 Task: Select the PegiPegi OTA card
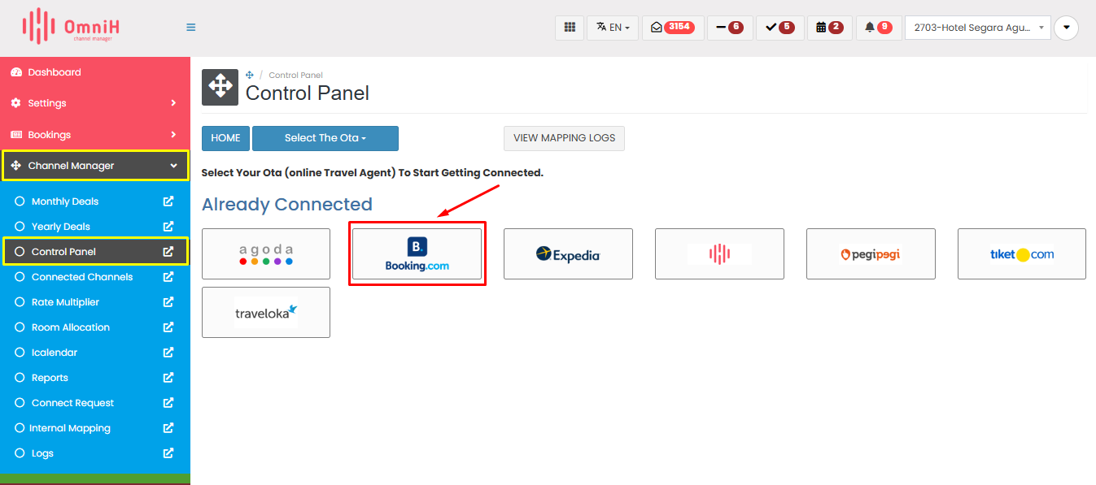coord(871,254)
